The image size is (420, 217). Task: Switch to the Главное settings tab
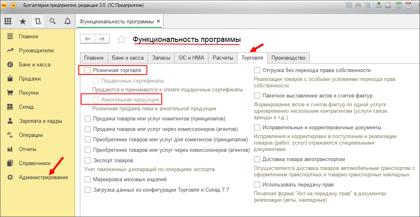point(94,58)
